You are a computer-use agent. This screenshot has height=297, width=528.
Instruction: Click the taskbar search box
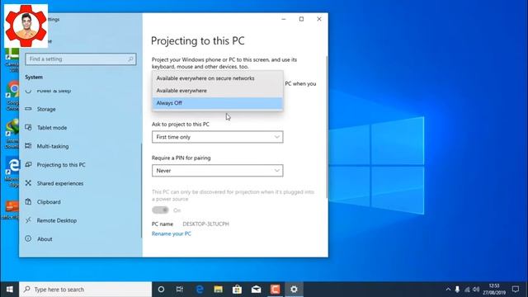[x=86, y=290]
